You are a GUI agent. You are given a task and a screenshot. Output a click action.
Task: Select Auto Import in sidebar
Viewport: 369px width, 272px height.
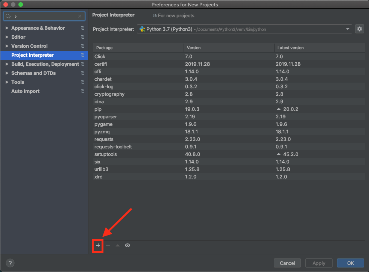[26, 91]
